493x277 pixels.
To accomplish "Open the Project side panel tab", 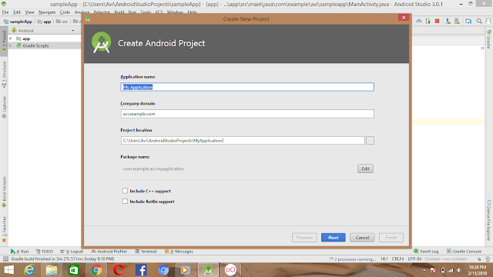I will 4,41.
